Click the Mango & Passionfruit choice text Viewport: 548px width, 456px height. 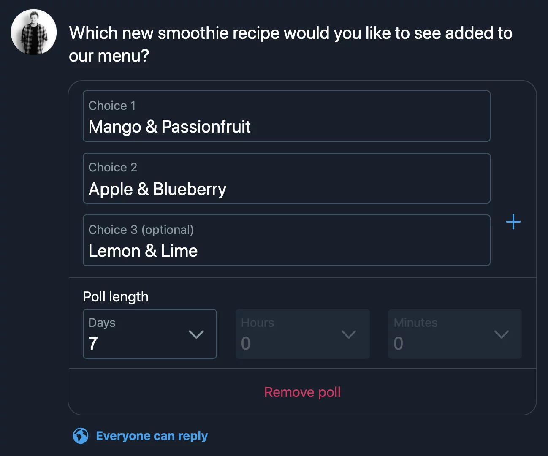point(169,127)
